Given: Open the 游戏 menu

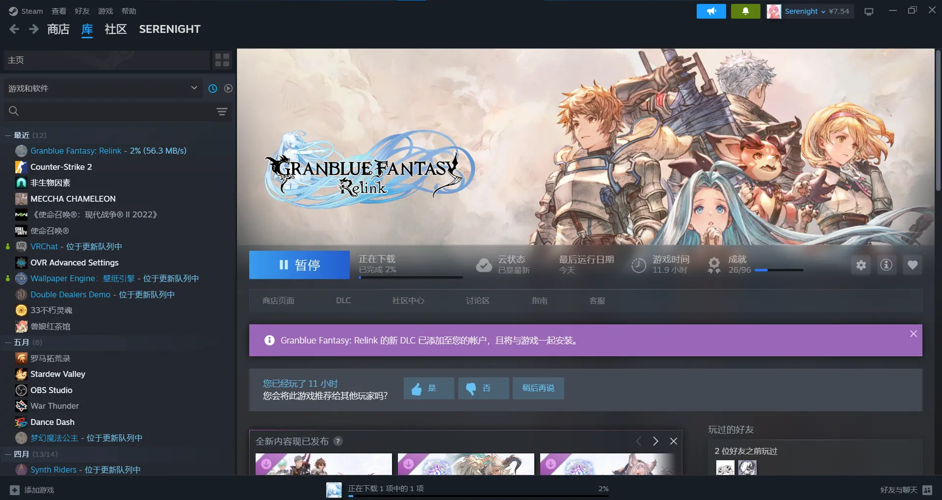Looking at the screenshot, I should pyautogui.click(x=105, y=11).
